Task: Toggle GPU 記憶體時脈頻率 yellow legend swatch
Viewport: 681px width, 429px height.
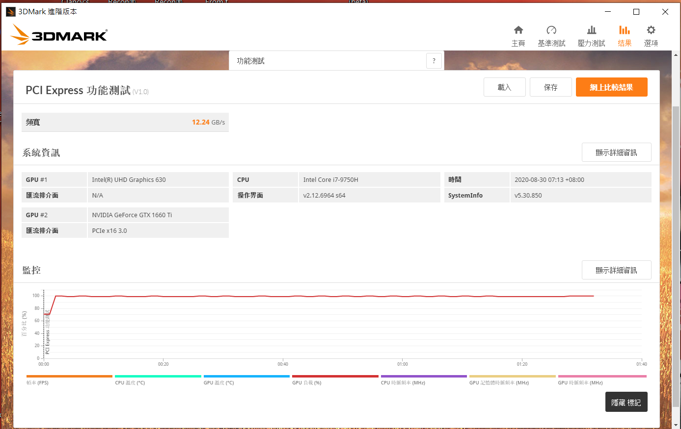Action: tap(513, 377)
